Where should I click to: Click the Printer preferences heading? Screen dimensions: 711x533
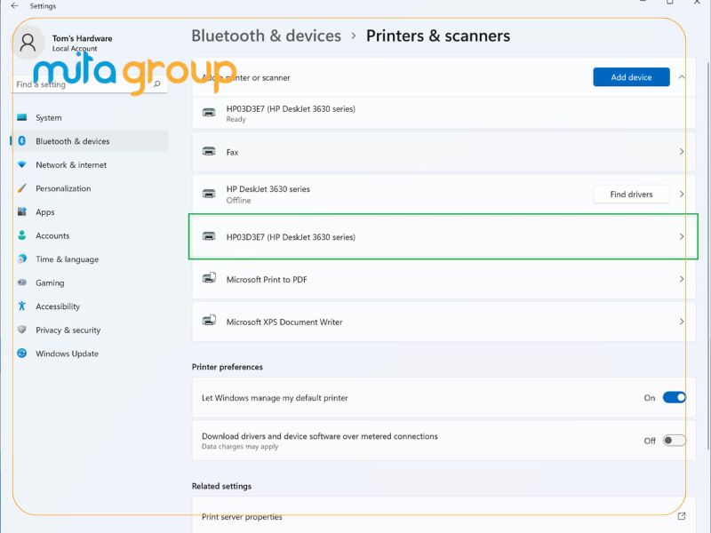click(228, 367)
